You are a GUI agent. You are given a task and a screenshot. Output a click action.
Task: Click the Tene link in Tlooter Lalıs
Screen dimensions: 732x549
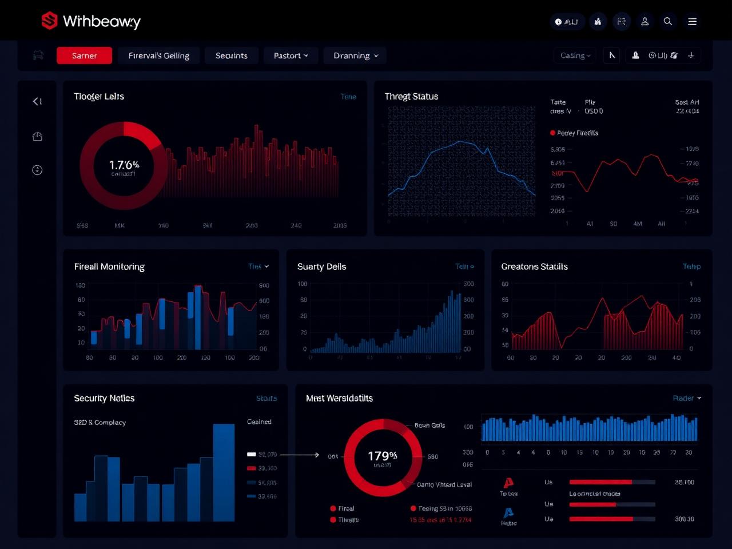pos(348,97)
